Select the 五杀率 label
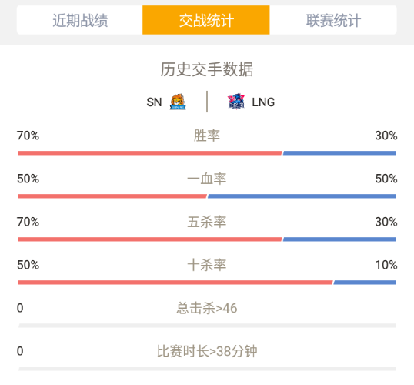Viewport: 414px width, 385px height. click(x=207, y=222)
